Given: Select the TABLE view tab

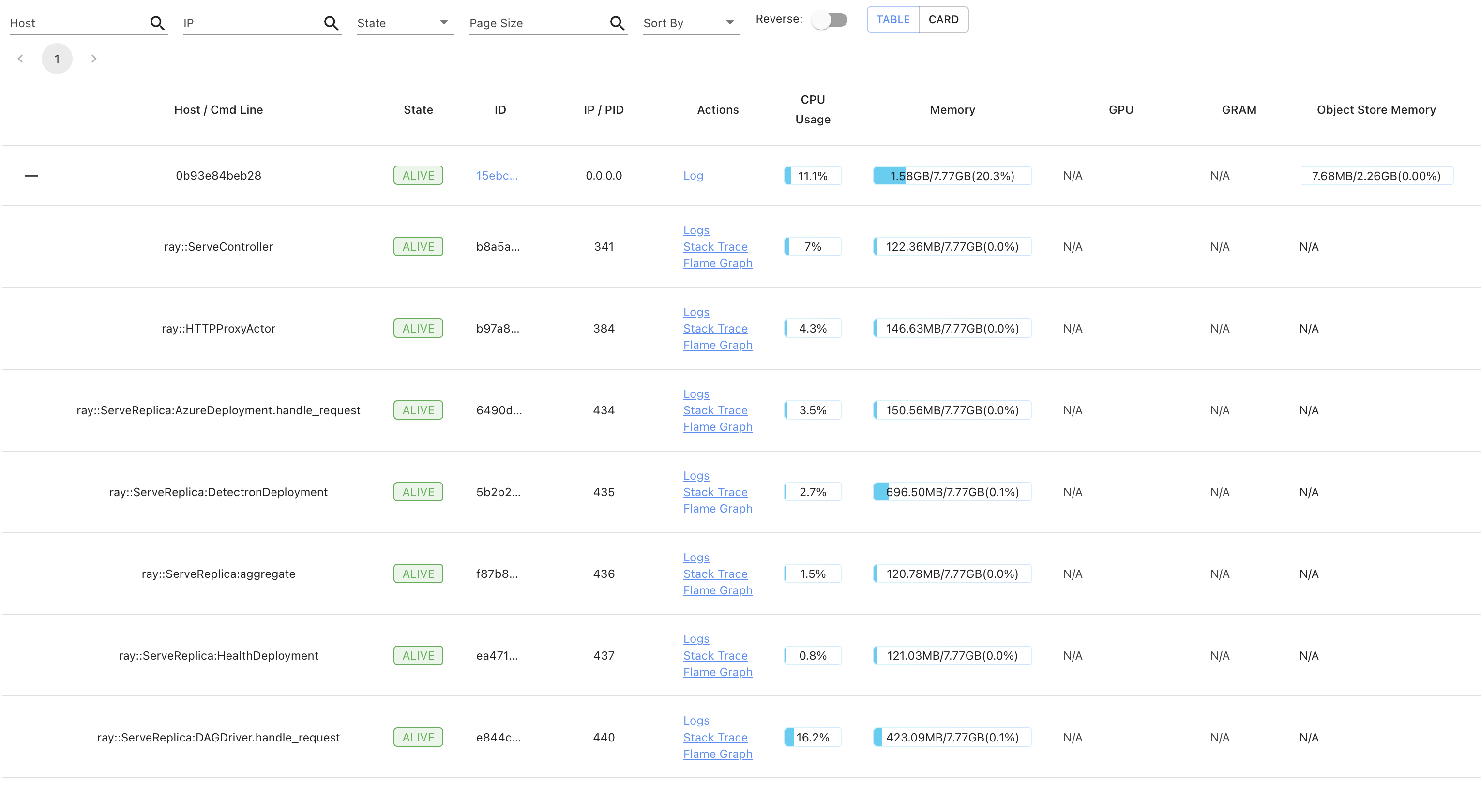Looking at the screenshot, I should coord(893,19).
